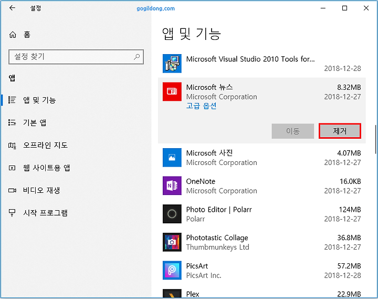Image resolution: width=378 pixels, height=299 pixels.
Task: Click the app list vertical scrollbar
Action: (x=375, y=139)
